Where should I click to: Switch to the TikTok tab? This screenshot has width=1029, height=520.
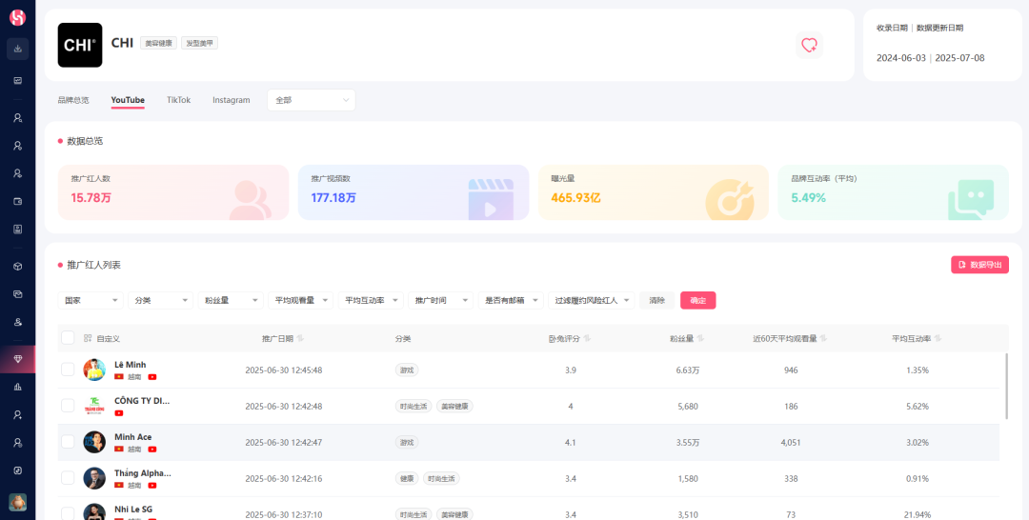178,100
